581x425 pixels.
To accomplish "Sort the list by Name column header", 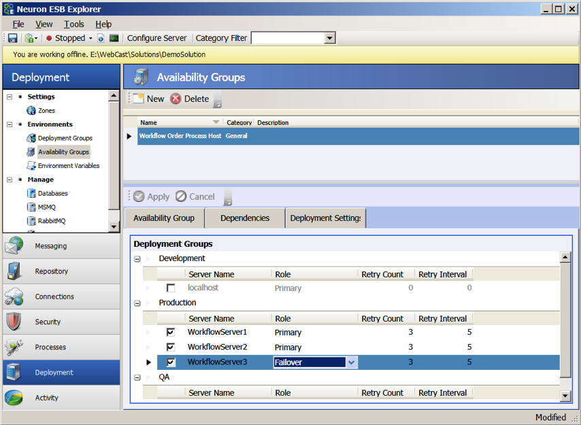I will (180, 122).
